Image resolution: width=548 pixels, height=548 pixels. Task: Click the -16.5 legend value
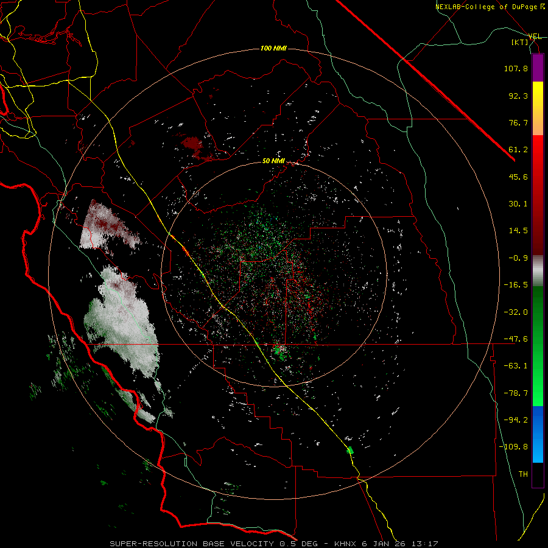pyautogui.click(x=516, y=285)
